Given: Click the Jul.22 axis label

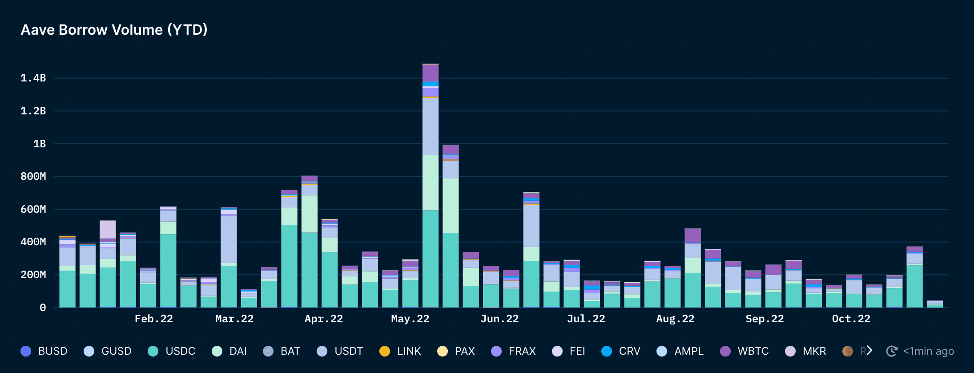Looking at the screenshot, I should coord(586,319).
